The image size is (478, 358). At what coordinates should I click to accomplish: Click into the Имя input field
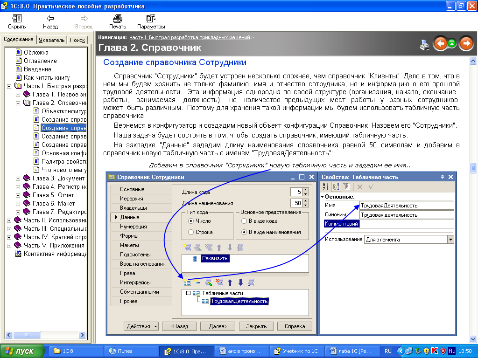pos(407,206)
